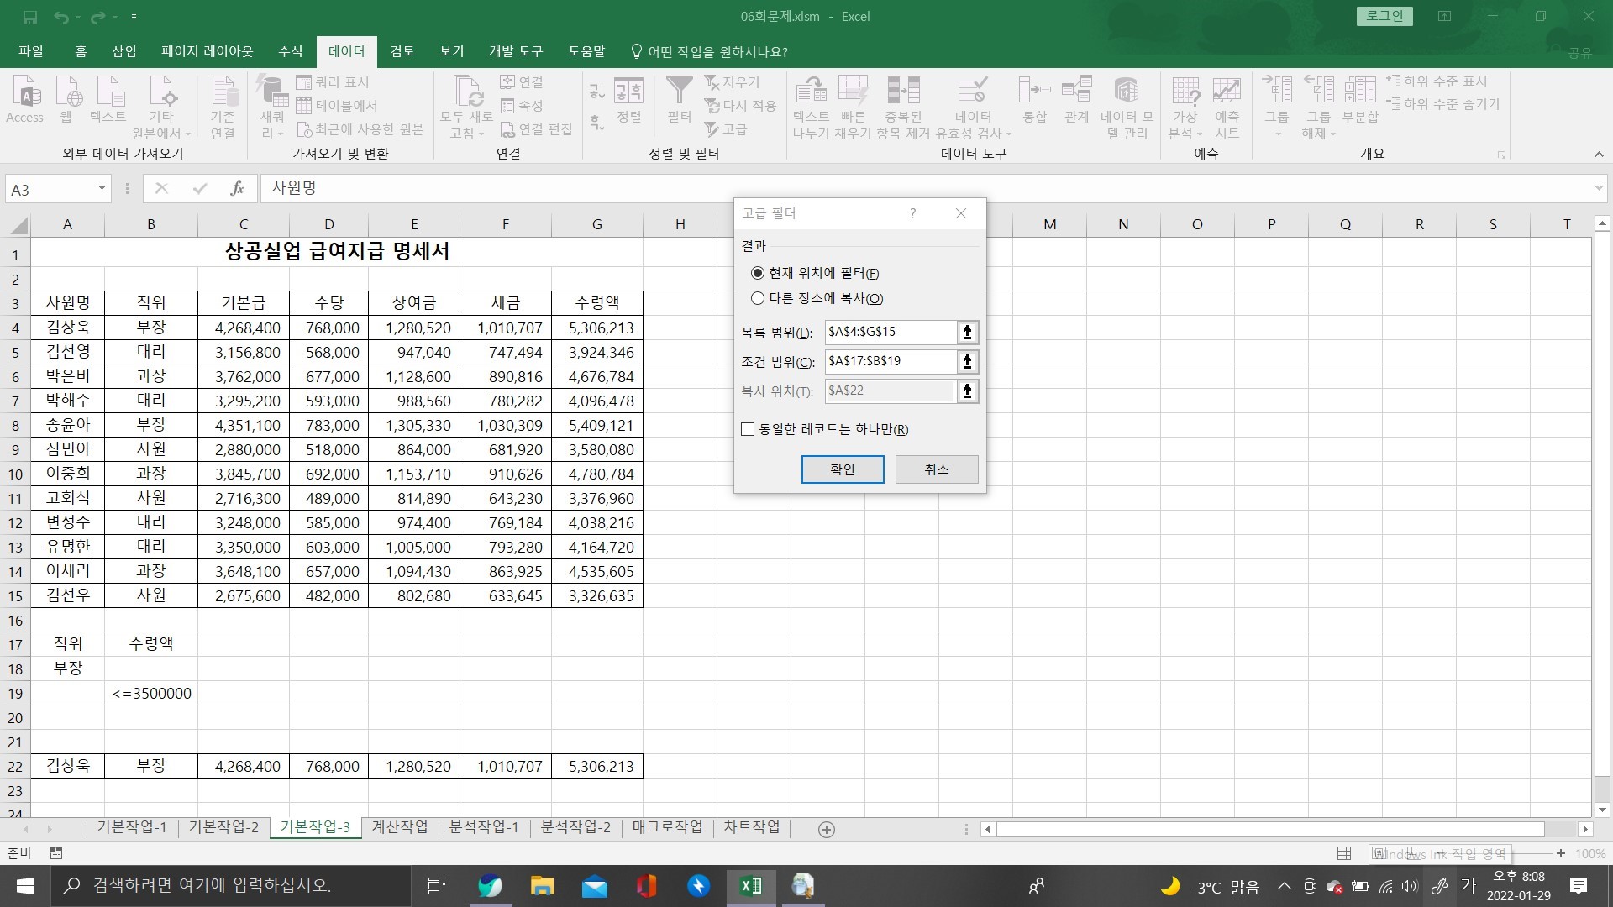Open the Consolidate data tool
Viewport: 1613px width, 907px height.
click(x=1034, y=91)
